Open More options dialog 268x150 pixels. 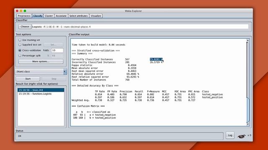pyautogui.click(x=41, y=61)
